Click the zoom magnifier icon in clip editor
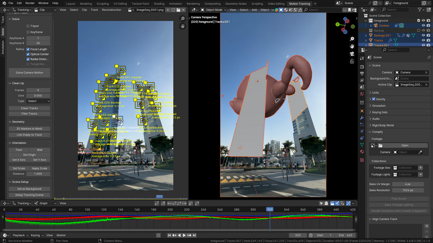 (x=183, y=19)
